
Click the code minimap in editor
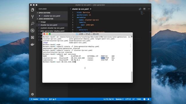pos(142,13)
